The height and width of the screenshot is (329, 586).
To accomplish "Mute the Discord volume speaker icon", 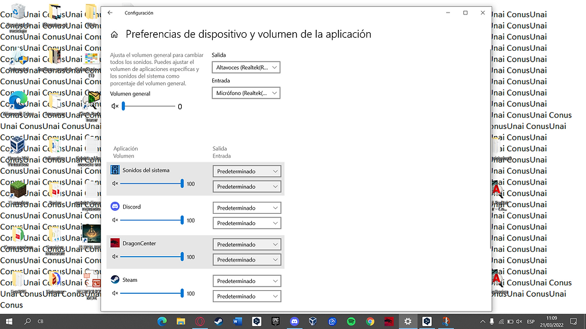I will pyautogui.click(x=115, y=220).
